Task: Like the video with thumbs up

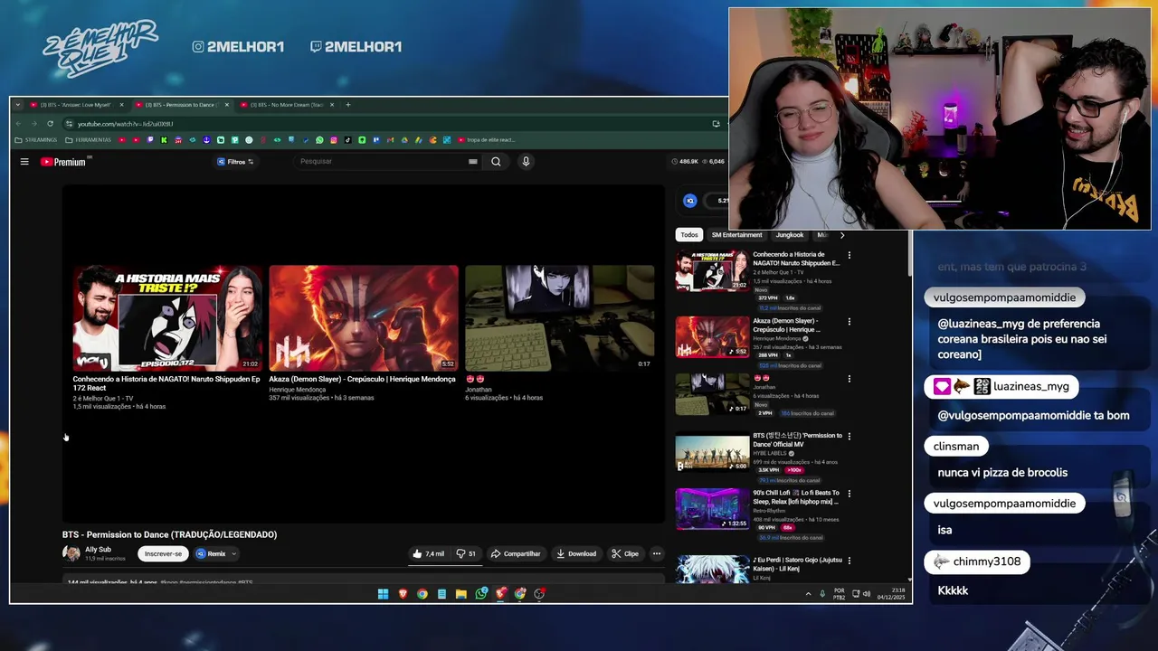Action: (428, 553)
